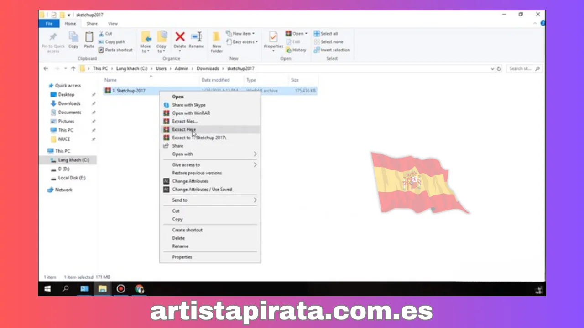Click the Refresh button beside address bar
Screen dimensions: 584x328
tap(499, 69)
